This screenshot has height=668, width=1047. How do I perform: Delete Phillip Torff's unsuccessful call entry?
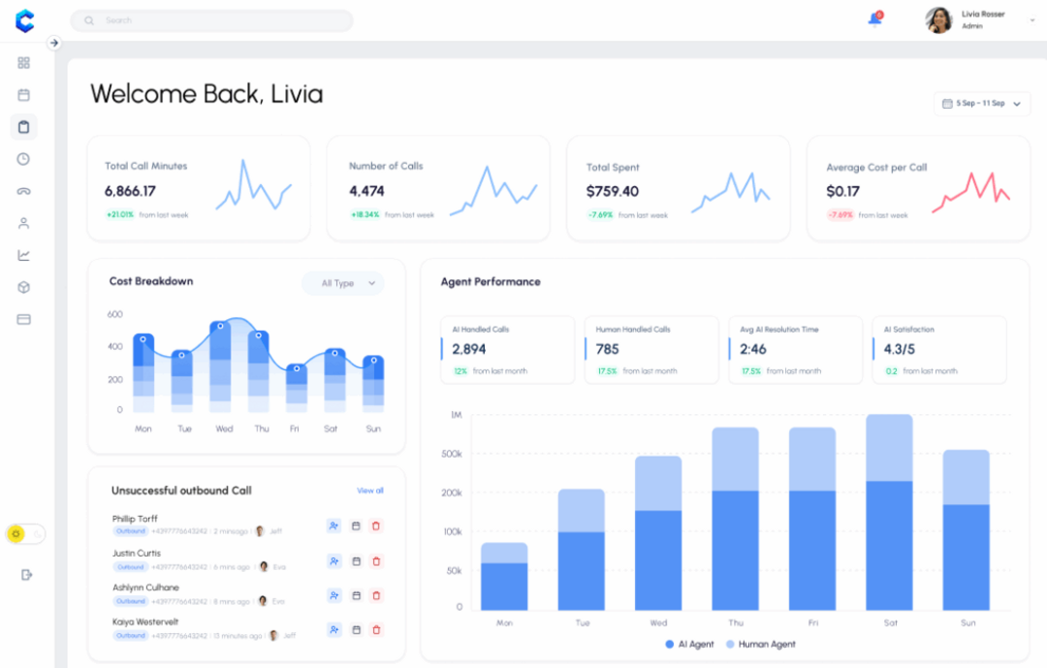377,525
